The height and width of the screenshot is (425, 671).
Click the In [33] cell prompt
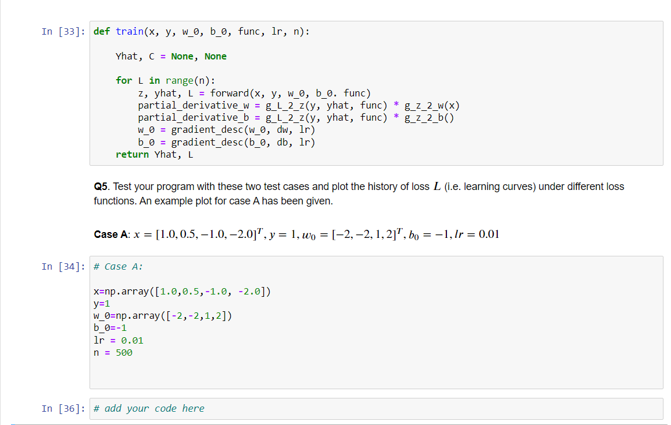coord(64,32)
